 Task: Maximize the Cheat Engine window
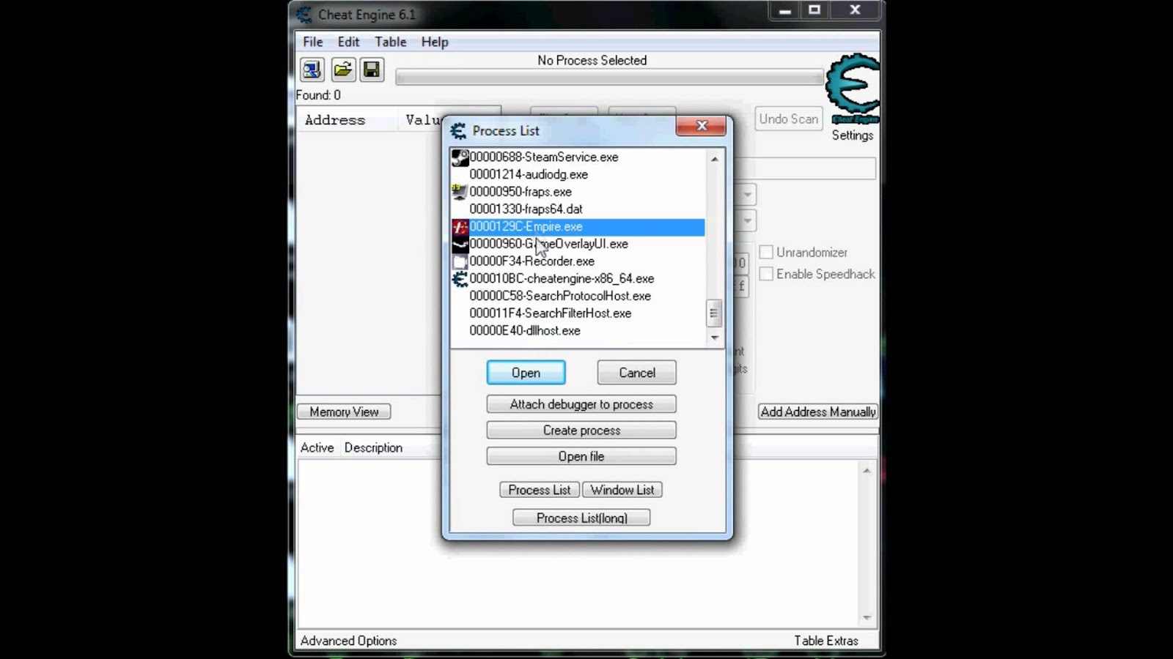814,11
